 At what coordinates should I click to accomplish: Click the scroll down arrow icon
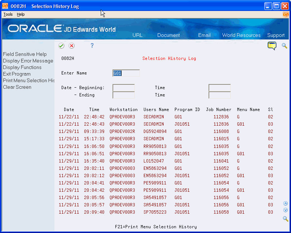tap(286, 210)
